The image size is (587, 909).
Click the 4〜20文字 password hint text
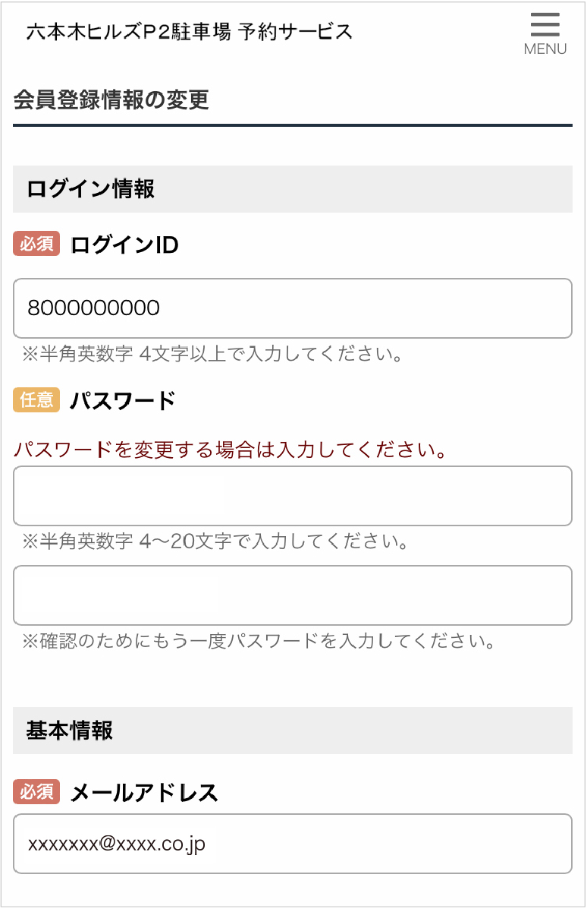215,542
